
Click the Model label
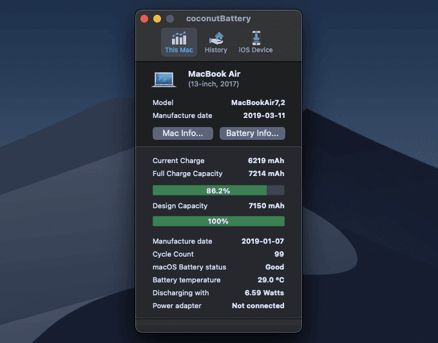[x=163, y=103]
